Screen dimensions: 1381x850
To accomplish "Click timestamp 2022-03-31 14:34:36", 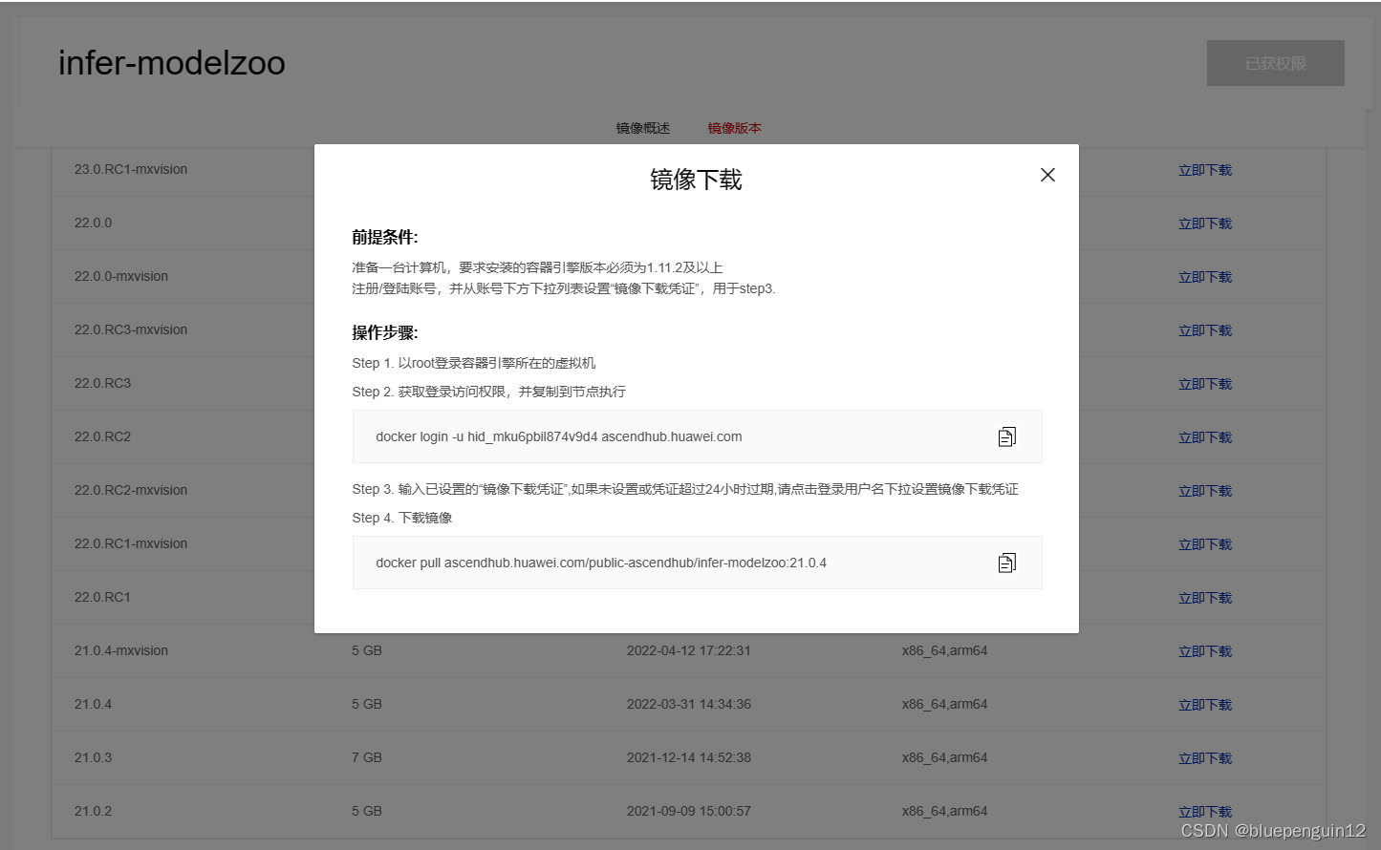I will (x=689, y=704).
